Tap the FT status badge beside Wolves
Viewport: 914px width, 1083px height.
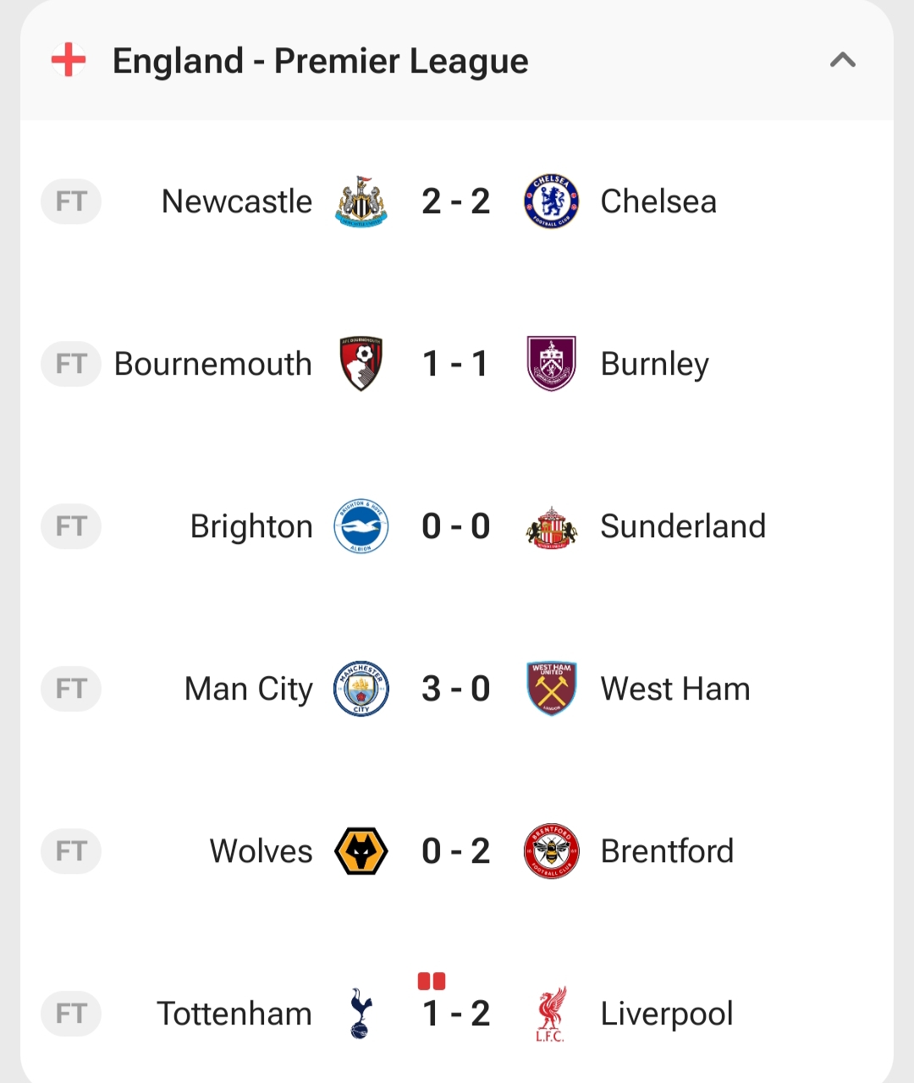71,851
